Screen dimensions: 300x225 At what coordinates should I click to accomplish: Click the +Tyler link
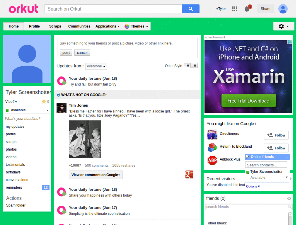(x=221, y=9)
